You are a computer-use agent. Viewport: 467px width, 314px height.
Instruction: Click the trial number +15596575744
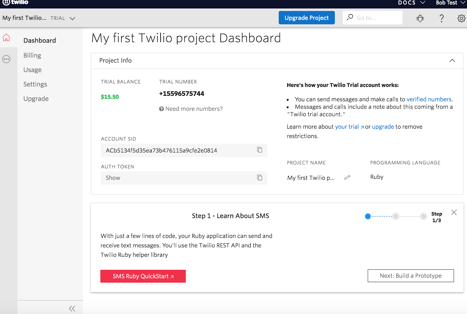(x=182, y=94)
